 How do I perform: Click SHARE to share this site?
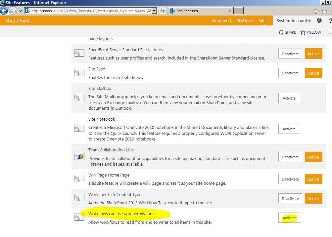click(287, 32)
